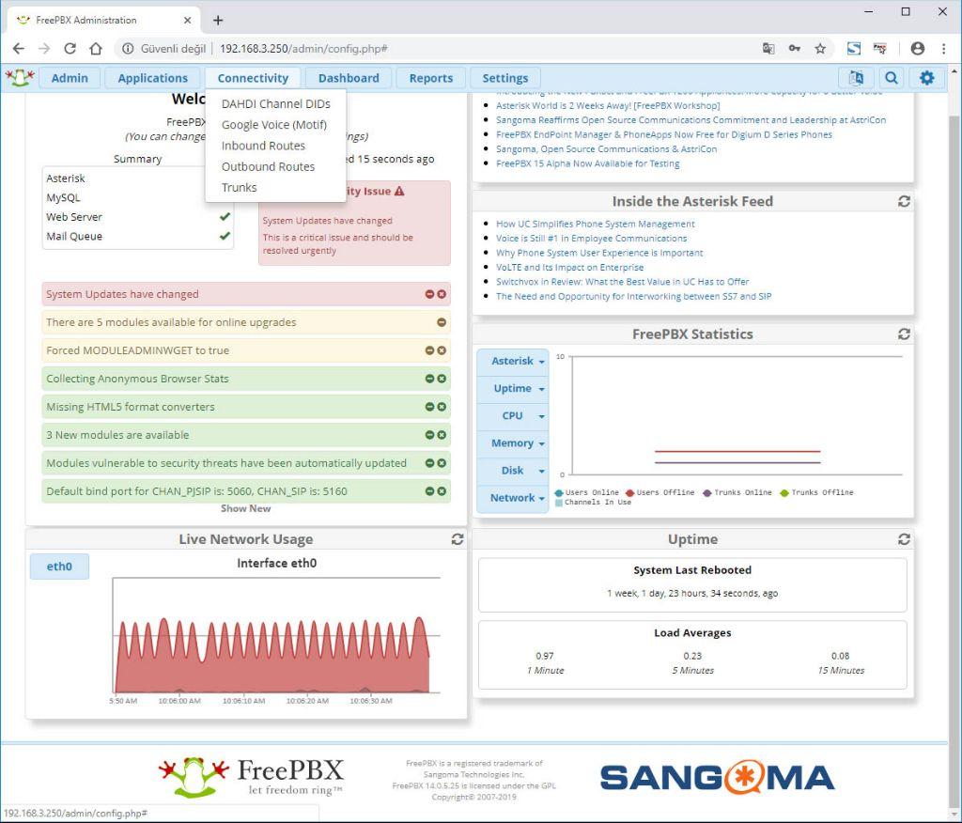Open search using the magnifying glass icon
The width and height of the screenshot is (962, 823).
891,78
